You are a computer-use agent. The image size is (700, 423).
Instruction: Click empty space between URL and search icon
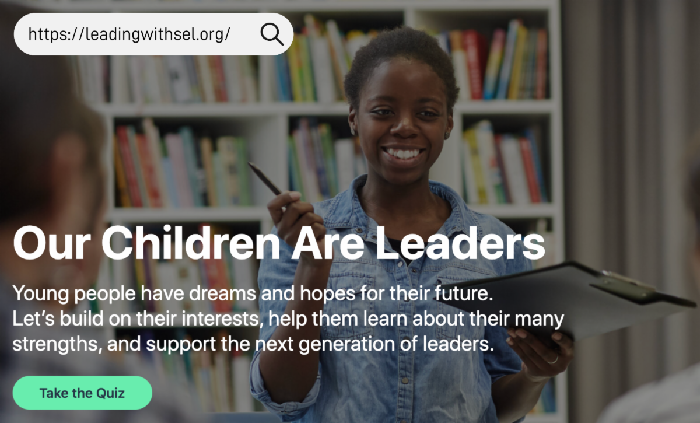[x=245, y=34]
